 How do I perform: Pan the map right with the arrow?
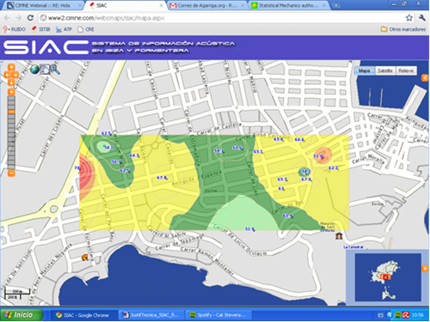[15, 75]
